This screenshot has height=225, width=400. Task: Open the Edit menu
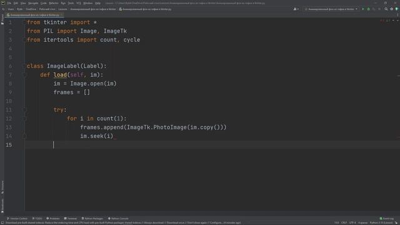16,3
